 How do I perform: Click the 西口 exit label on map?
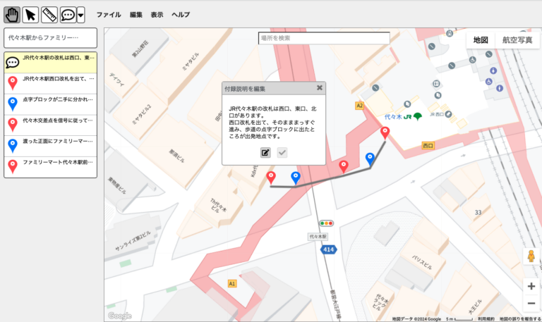428,146
